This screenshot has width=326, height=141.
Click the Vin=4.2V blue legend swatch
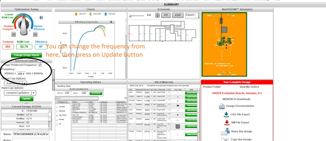pyautogui.click(x=106, y=15)
